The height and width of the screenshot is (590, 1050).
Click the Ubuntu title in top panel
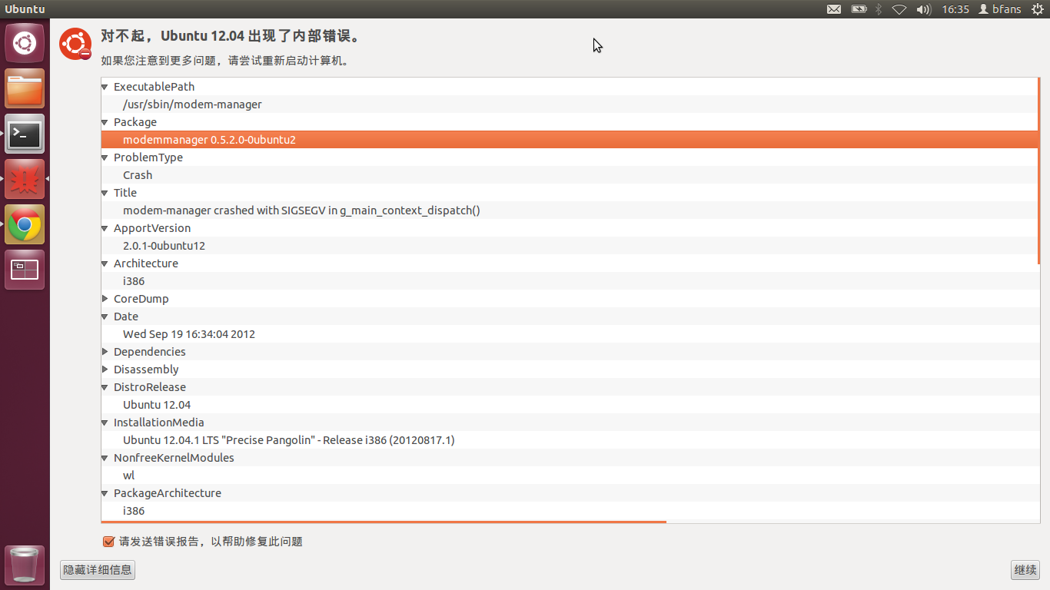[x=25, y=9]
